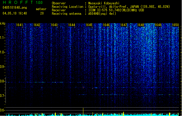Select the A504HB(yagi 4el) antenna text
This screenshot has width=182, height=116.
point(102,14)
